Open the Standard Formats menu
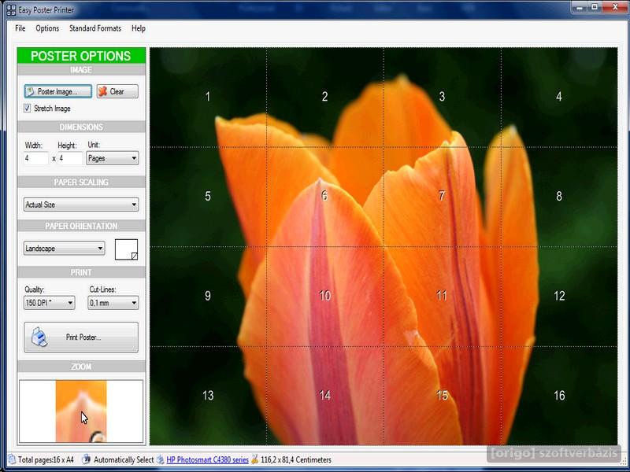Image resolution: width=630 pixels, height=472 pixels. 95,28
